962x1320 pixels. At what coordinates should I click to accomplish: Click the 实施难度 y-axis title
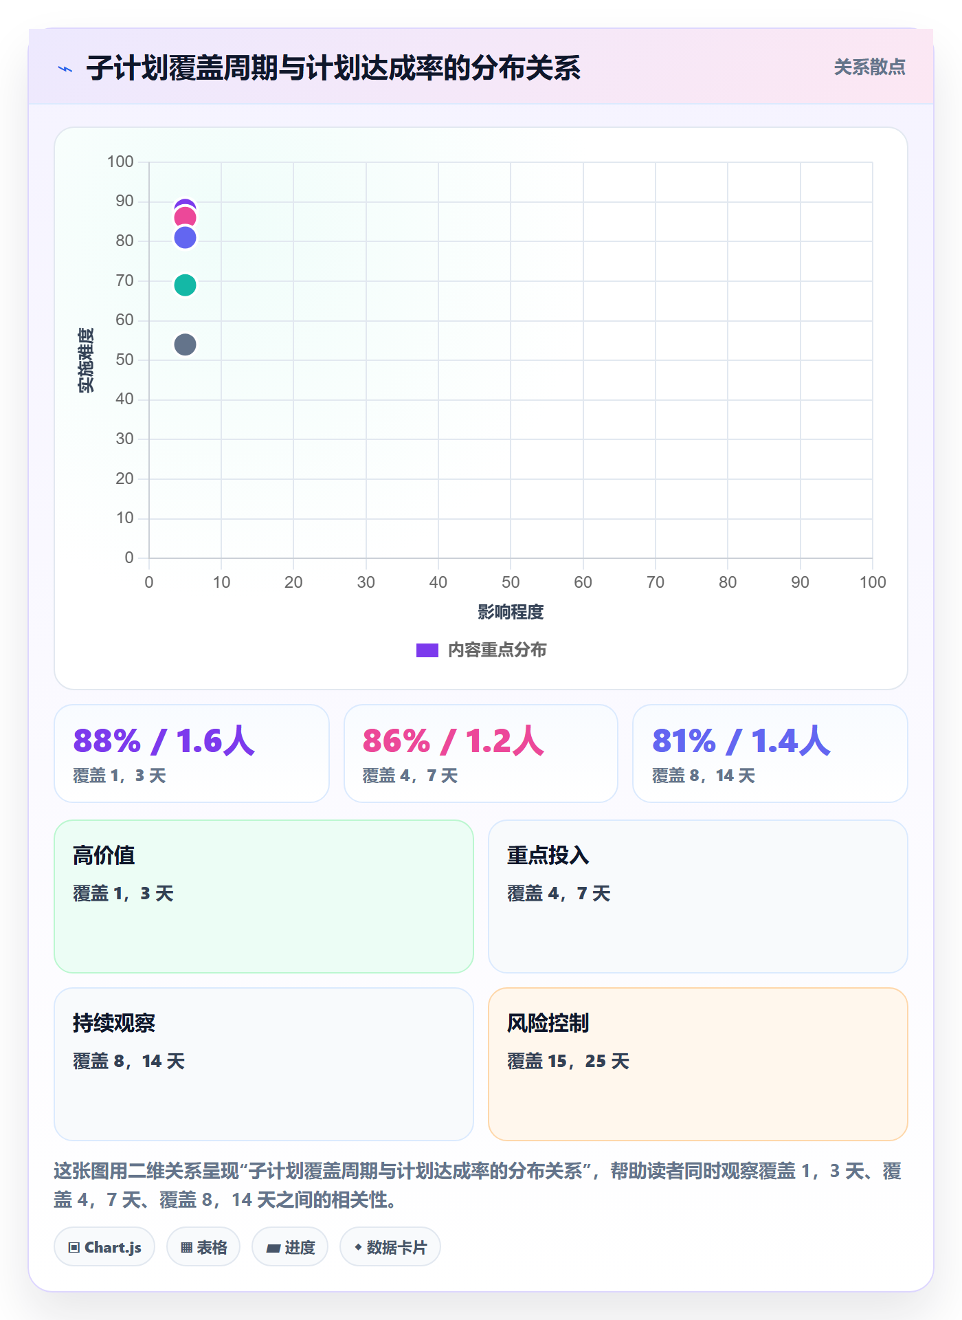click(86, 360)
